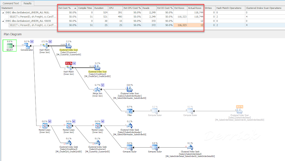Click the Clustered Index Scan on Sales.Customer

pos(69,46)
